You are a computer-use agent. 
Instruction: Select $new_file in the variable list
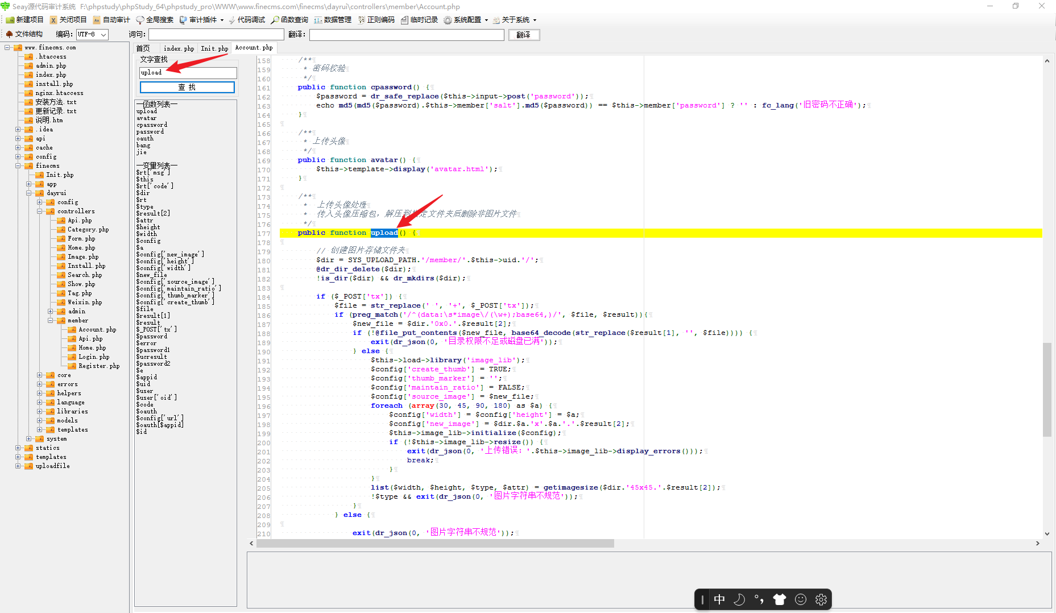point(151,275)
